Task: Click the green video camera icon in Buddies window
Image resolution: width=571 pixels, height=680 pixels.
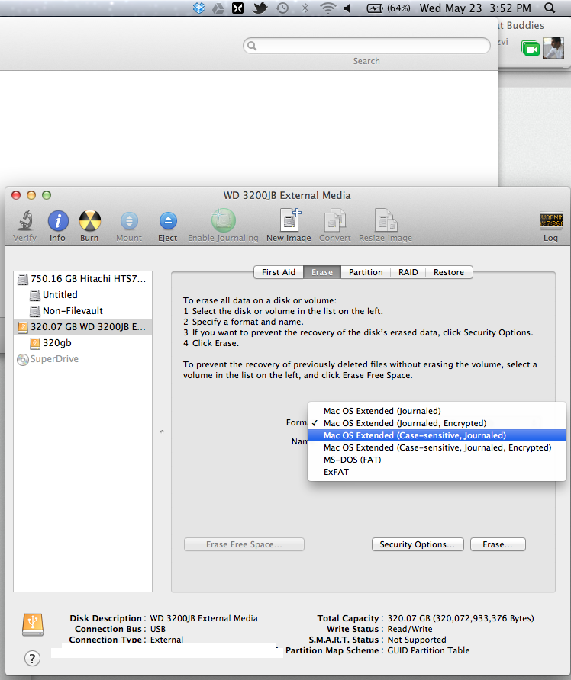Action: (x=531, y=48)
